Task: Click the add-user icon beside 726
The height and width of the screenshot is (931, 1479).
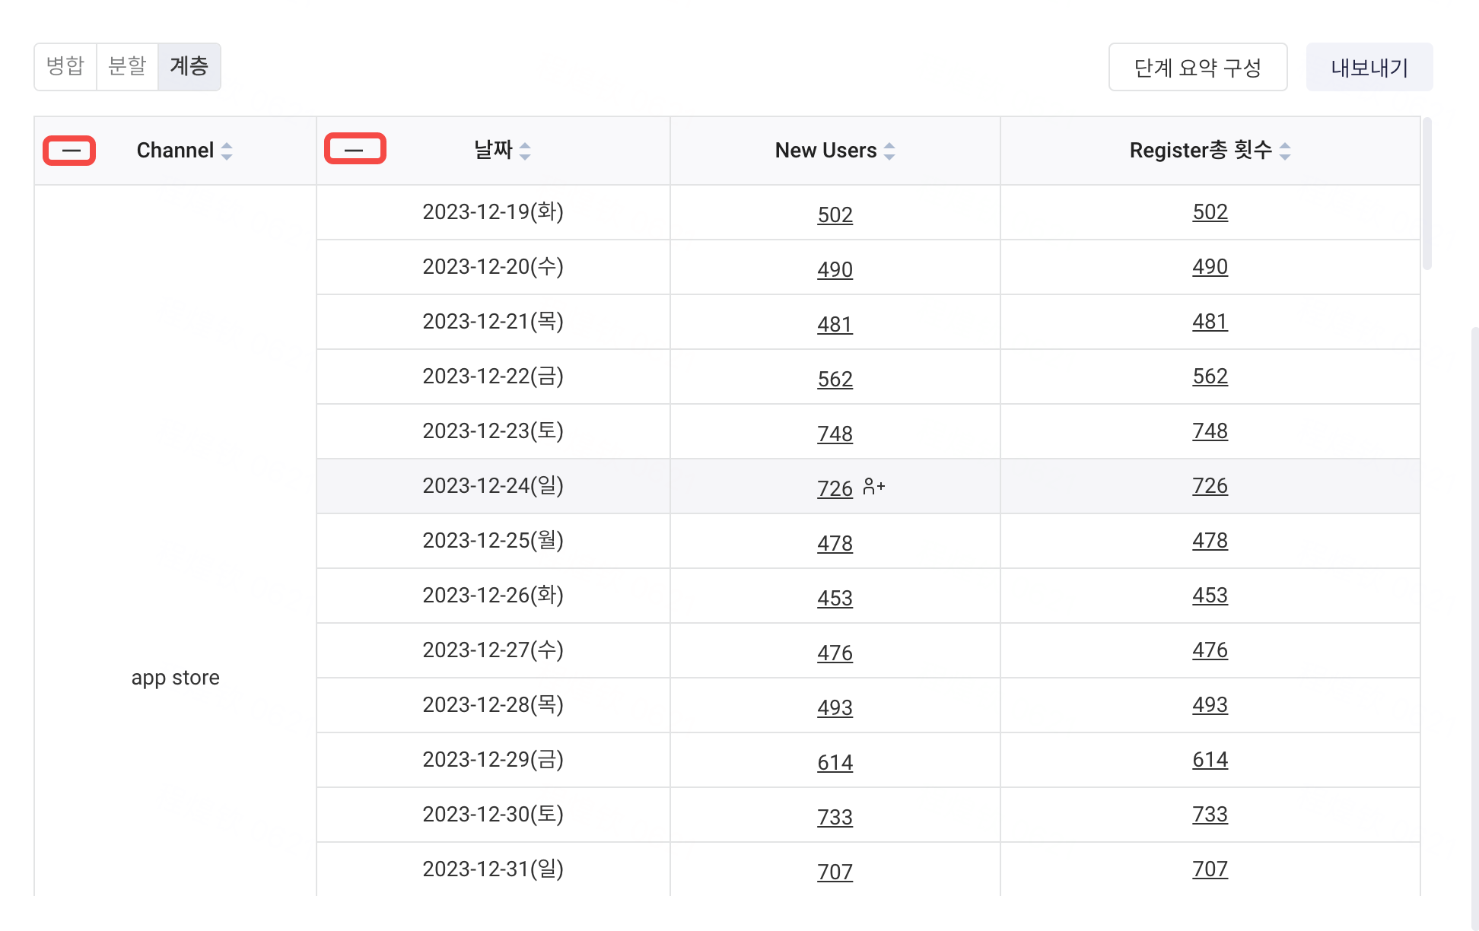Action: coord(874,487)
